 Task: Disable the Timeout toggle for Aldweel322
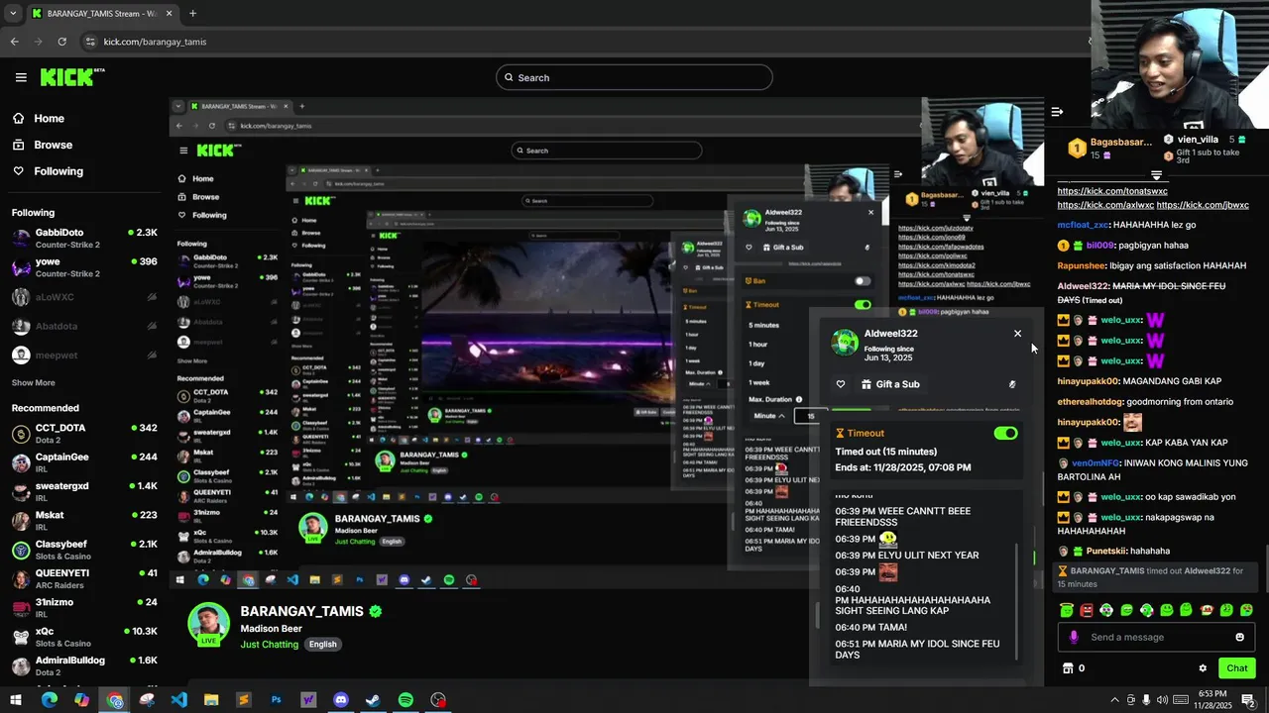coord(1005,433)
